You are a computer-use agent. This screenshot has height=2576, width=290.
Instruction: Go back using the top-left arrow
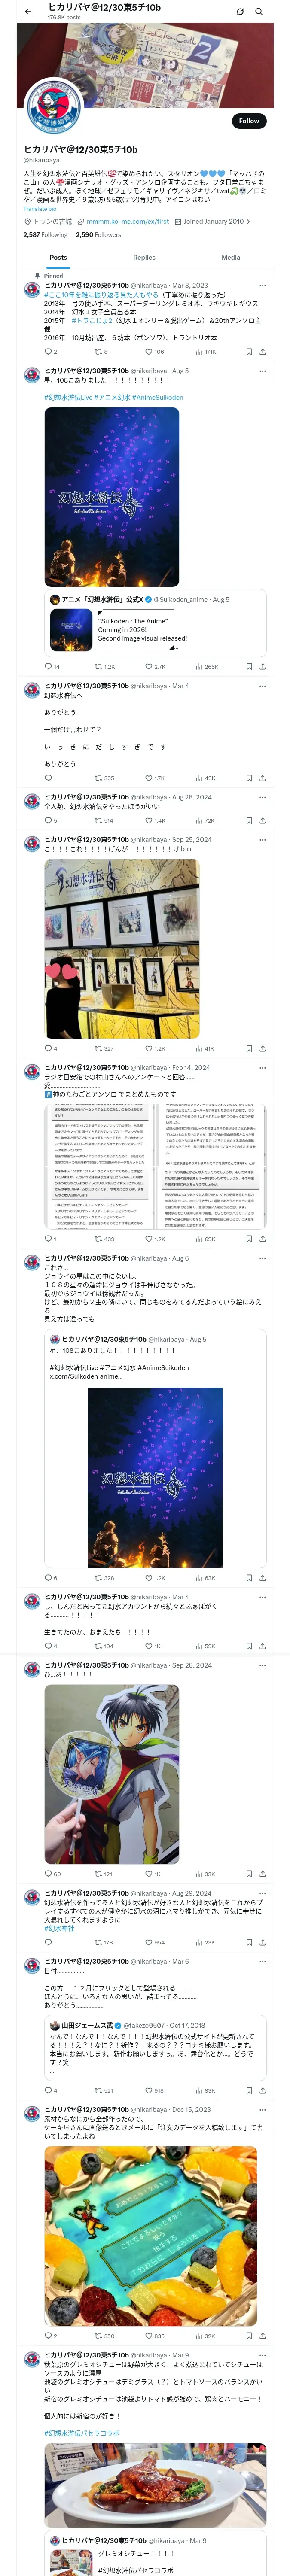(x=28, y=12)
